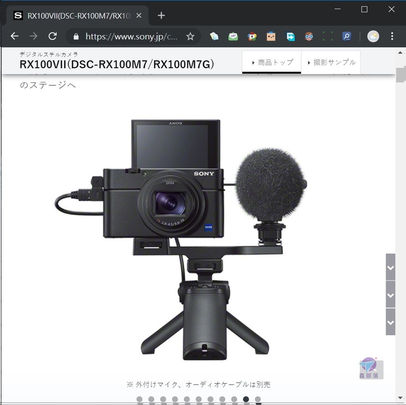Open the blue document arrow extension
Image resolution: width=406 pixels, height=405 pixels.
(290, 36)
